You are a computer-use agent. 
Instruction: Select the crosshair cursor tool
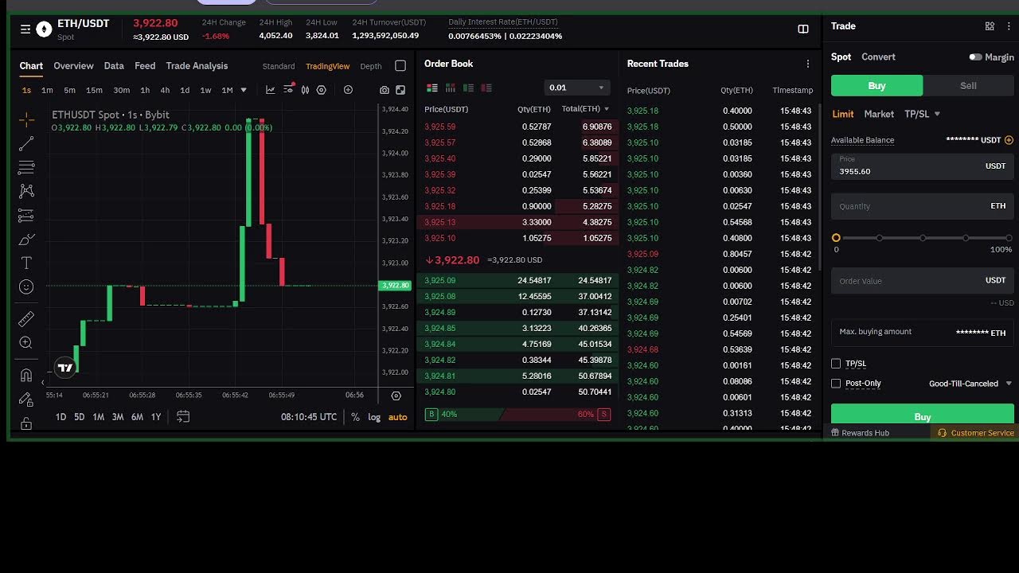26,120
